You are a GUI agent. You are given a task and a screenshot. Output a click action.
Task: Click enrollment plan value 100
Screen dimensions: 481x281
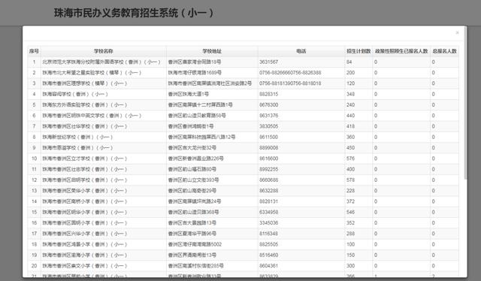(x=351, y=244)
